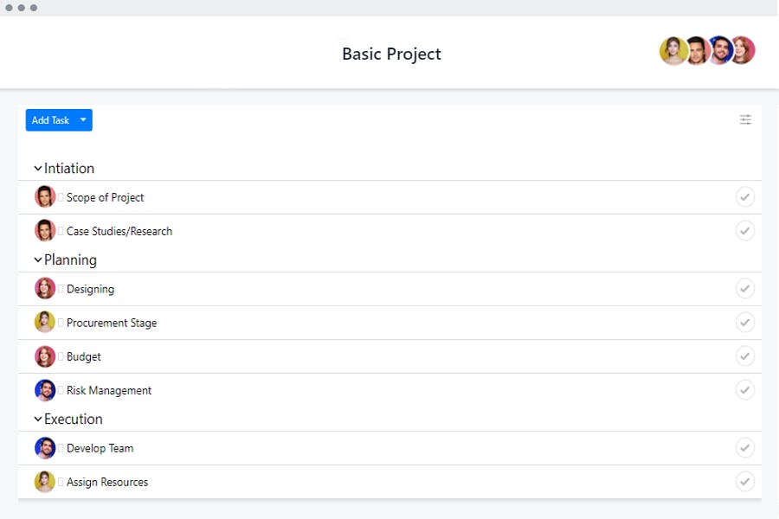Mark Scope of Project as complete
The width and height of the screenshot is (779, 519).
pyautogui.click(x=745, y=196)
